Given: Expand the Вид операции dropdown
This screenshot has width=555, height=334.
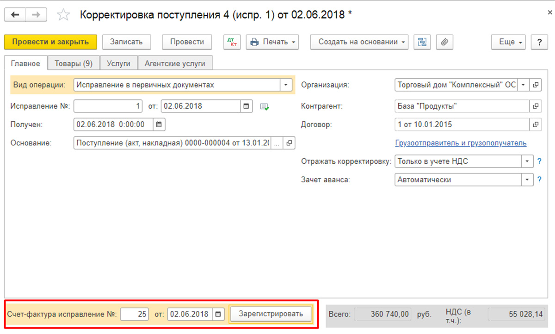Looking at the screenshot, I should (x=286, y=85).
